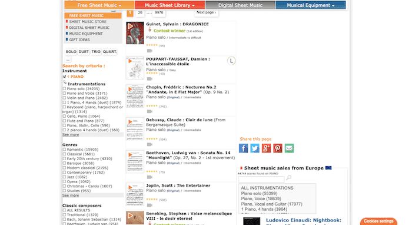Select MUSIC EQUIPMENT sidebar item
The width and height of the screenshot is (412, 225).
(x=86, y=34)
